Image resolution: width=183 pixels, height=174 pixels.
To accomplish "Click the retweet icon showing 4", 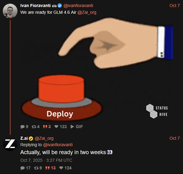I will tap(34, 127).
